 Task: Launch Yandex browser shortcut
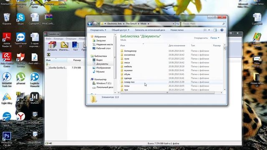pyautogui.click(x=20, y=117)
